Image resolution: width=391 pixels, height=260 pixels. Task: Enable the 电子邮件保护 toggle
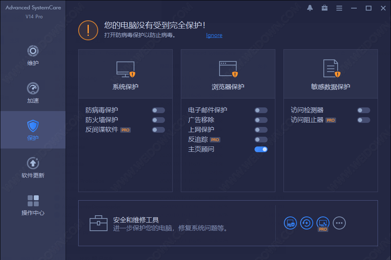pos(261,110)
